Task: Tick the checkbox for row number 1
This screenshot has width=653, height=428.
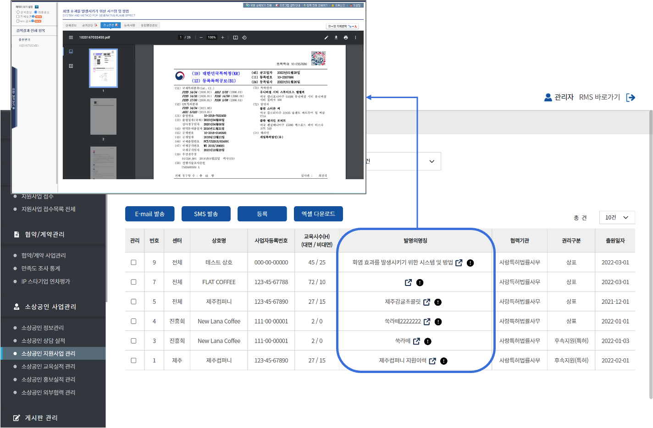Action: (x=133, y=361)
